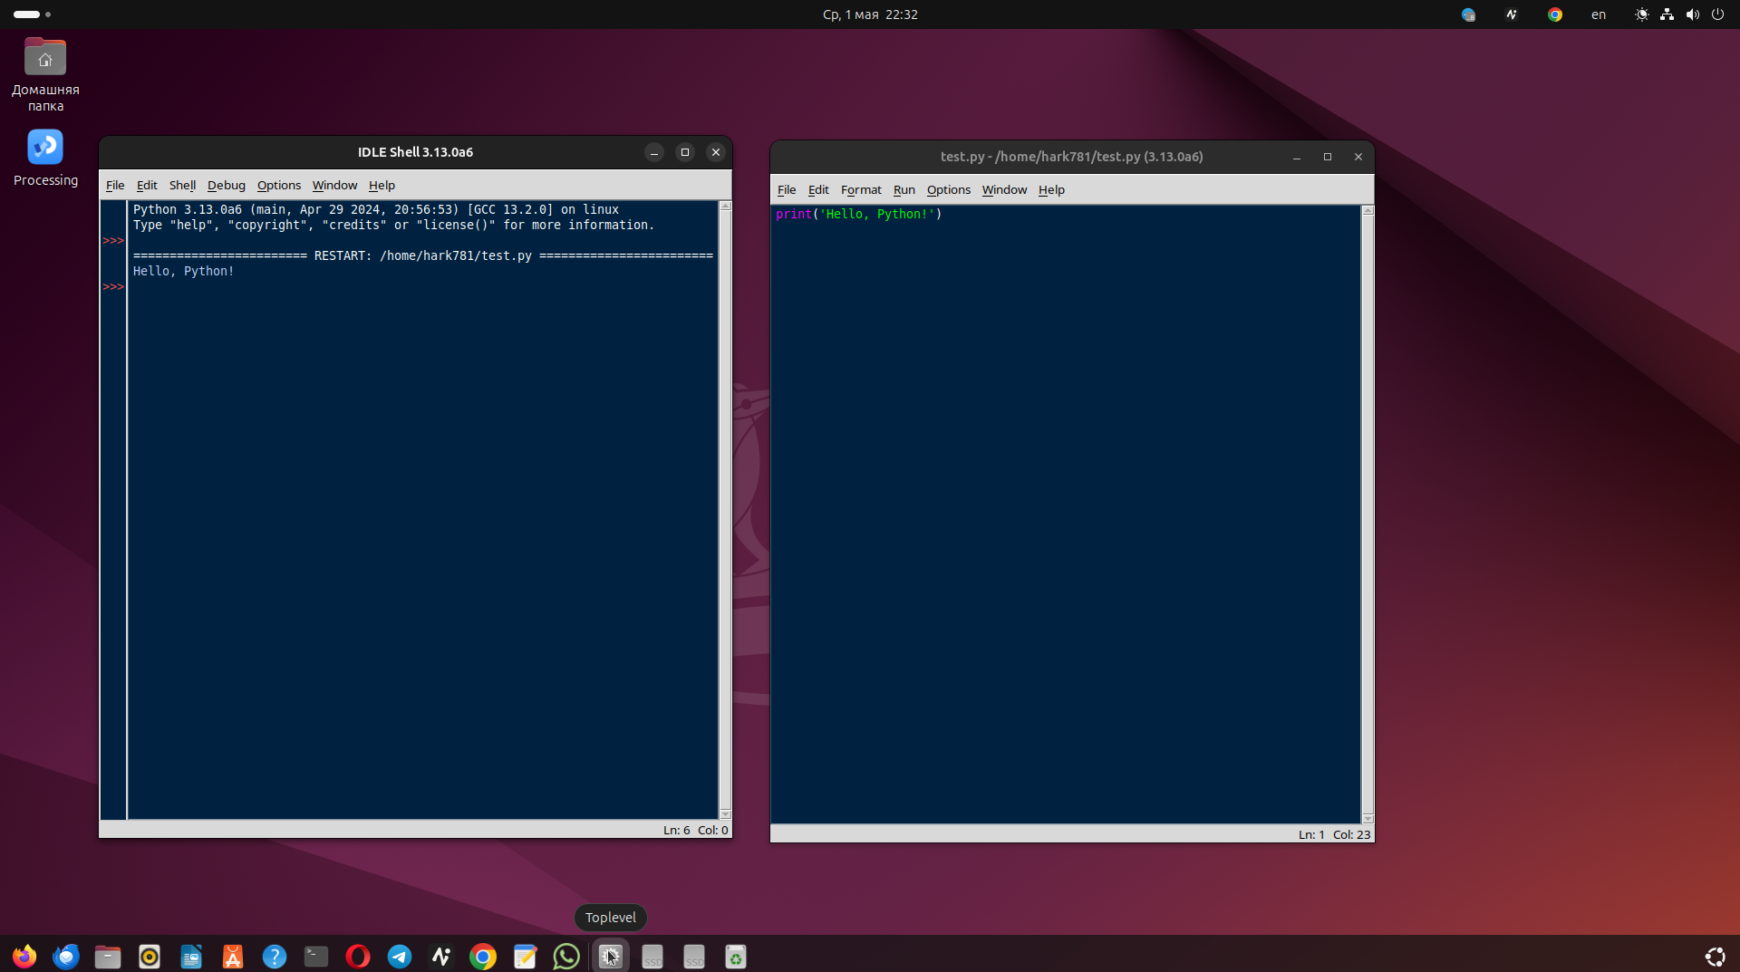1740x972 pixels.
Task: Open the App Center in the dock
Action: [233, 957]
